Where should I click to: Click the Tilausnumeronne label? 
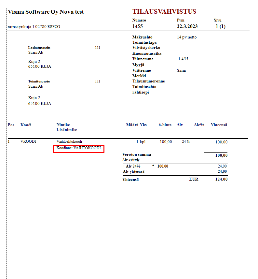pos(148,81)
